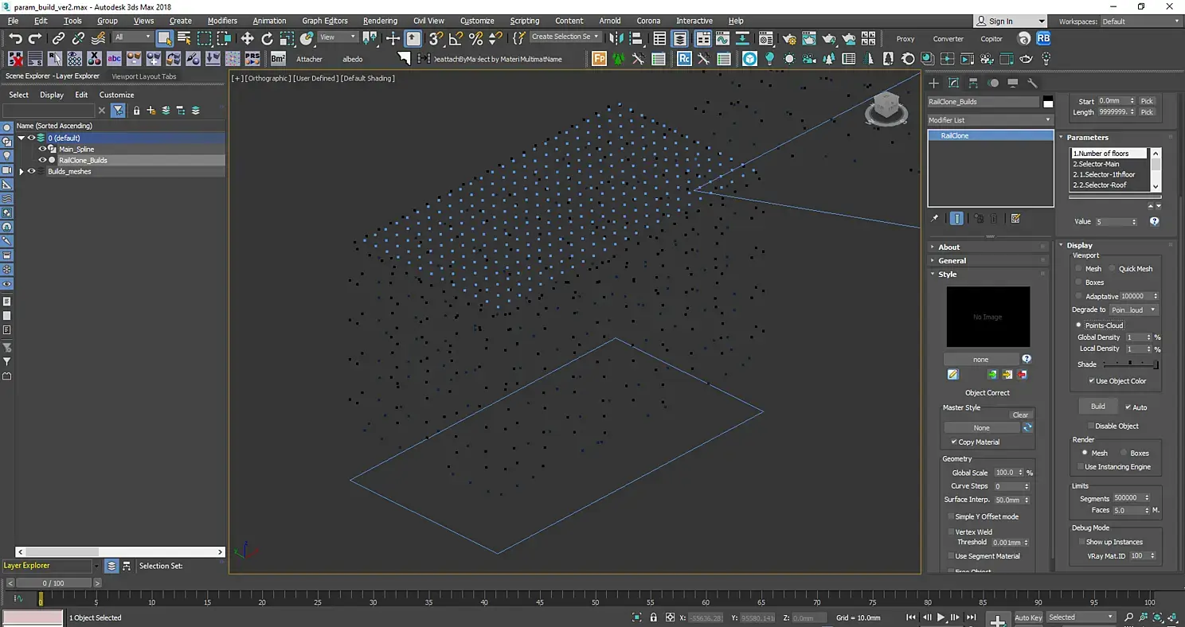Open the Hierarchy command panel tab
This screenshot has width=1185, height=627.
click(x=973, y=83)
